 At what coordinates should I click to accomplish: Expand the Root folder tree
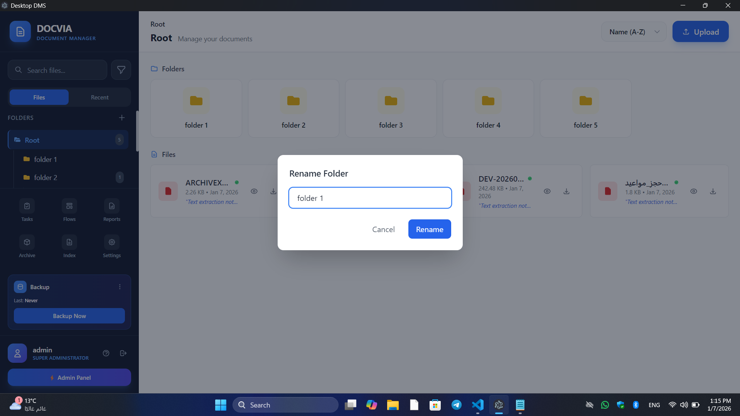(67, 140)
